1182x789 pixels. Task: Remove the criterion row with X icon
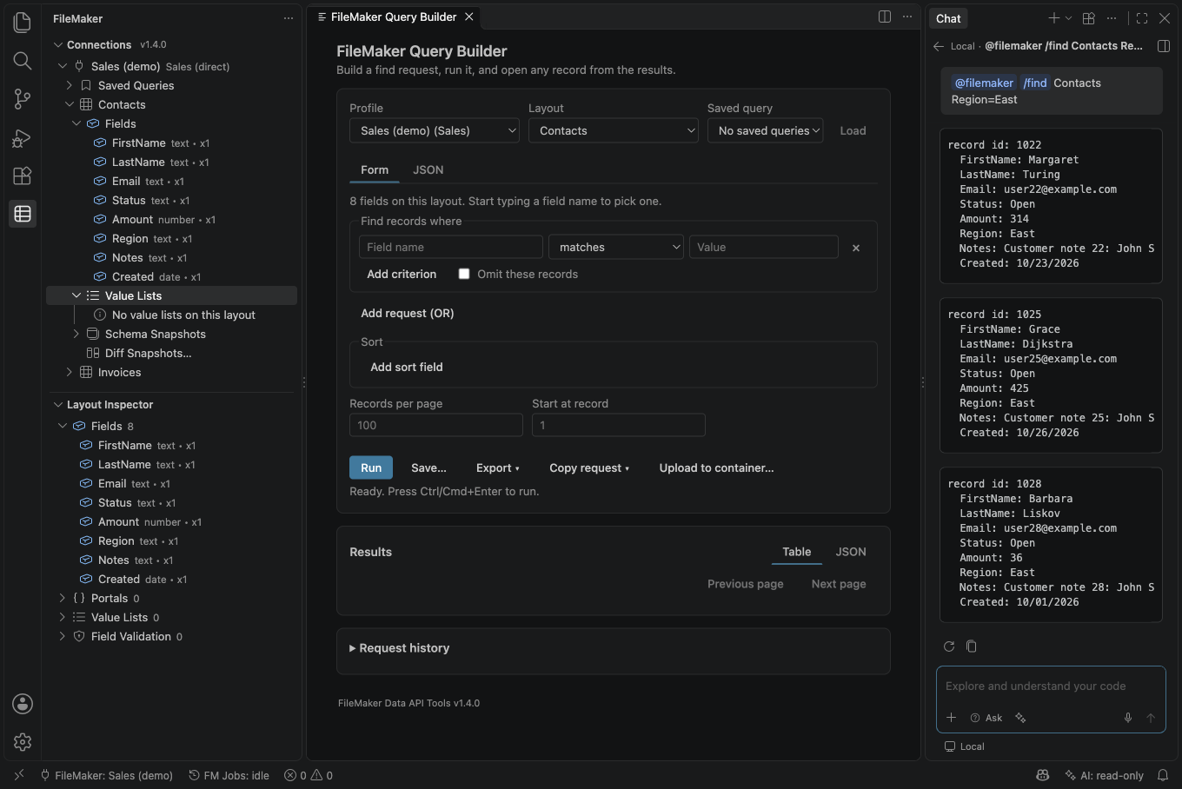click(x=856, y=248)
